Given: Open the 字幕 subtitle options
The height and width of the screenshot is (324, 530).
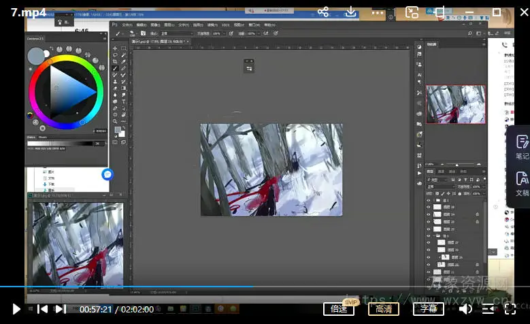Looking at the screenshot, I should click(429, 309).
